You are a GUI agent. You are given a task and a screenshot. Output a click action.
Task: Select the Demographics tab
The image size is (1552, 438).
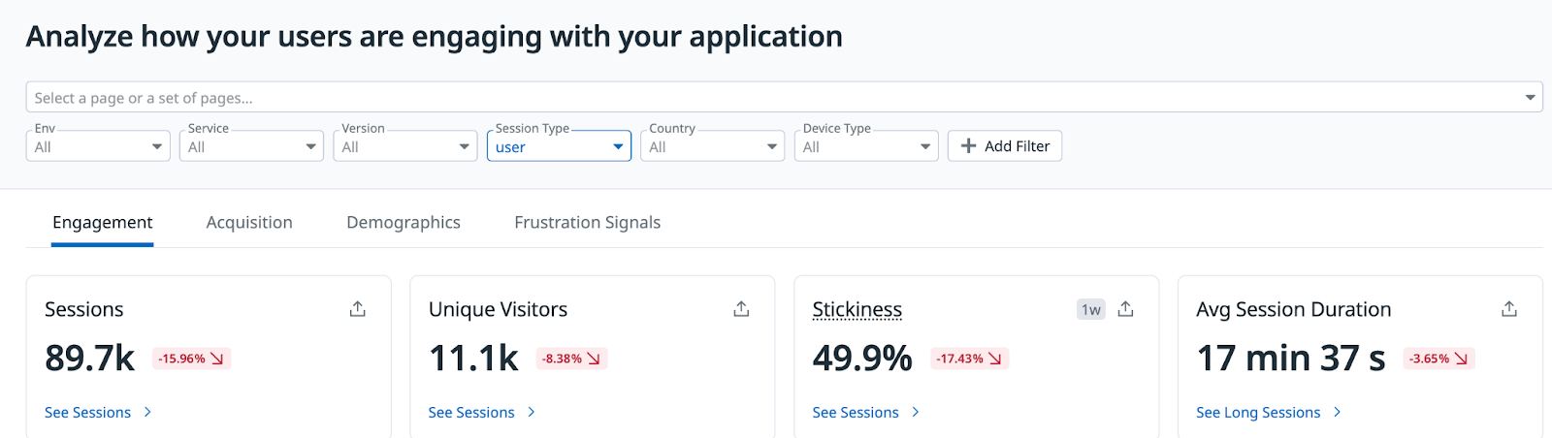point(404,223)
